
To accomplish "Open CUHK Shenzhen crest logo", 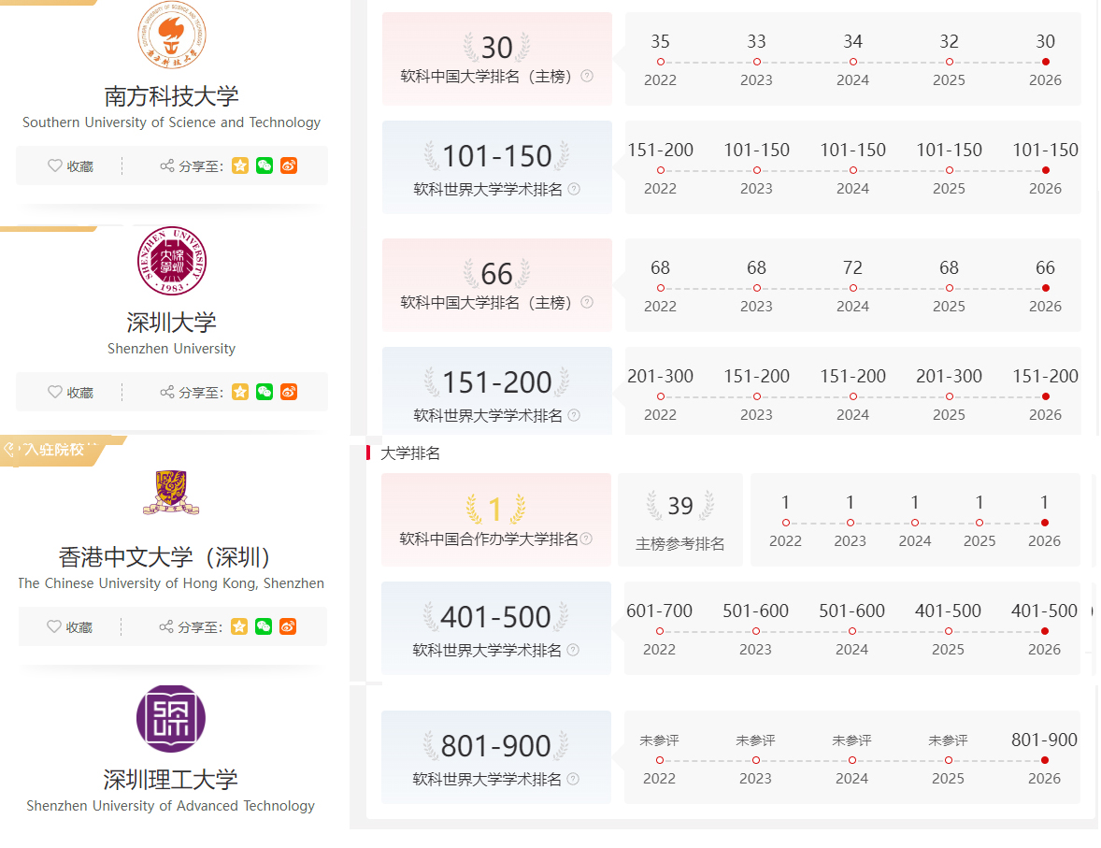I will [x=171, y=493].
